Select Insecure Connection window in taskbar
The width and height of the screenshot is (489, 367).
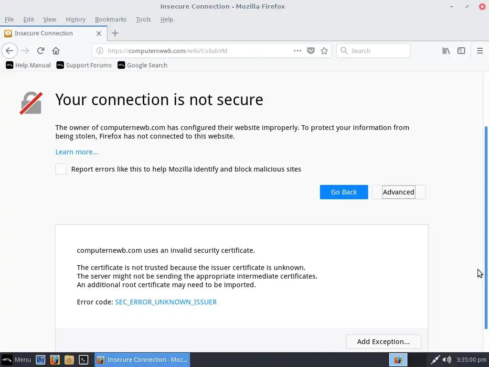point(142,359)
